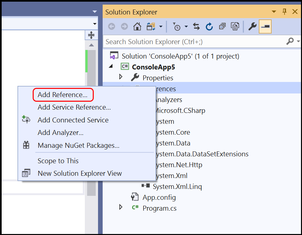The image size is (302, 235).
Task: Open the pending changes filter dropdown
Action: [x=186, y=26]
